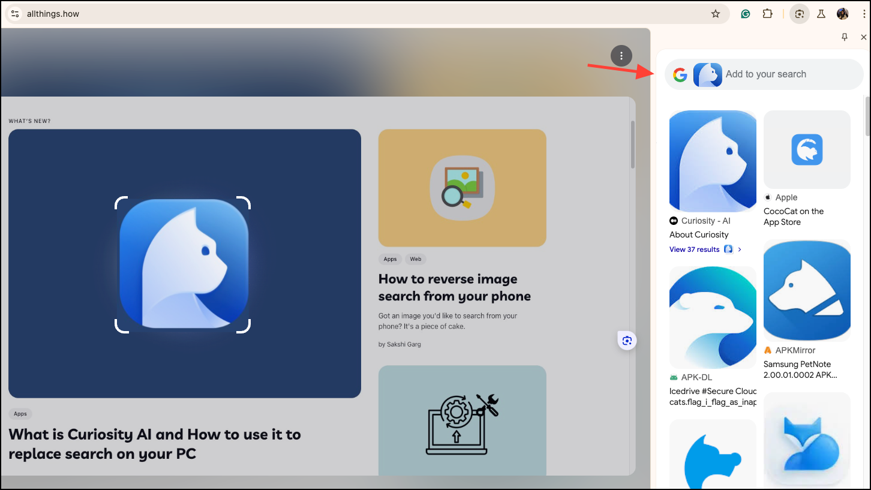Click the Apps tag under Curiosity image
Image resolution: width=871 pixels, height=490 pixels.
pos(20,414)
